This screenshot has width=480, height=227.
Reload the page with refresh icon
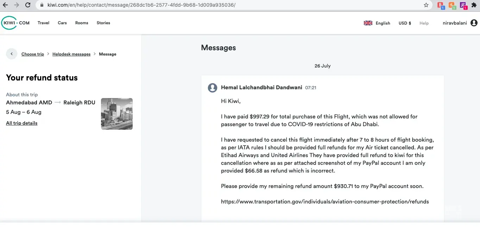tap(28, 5)
